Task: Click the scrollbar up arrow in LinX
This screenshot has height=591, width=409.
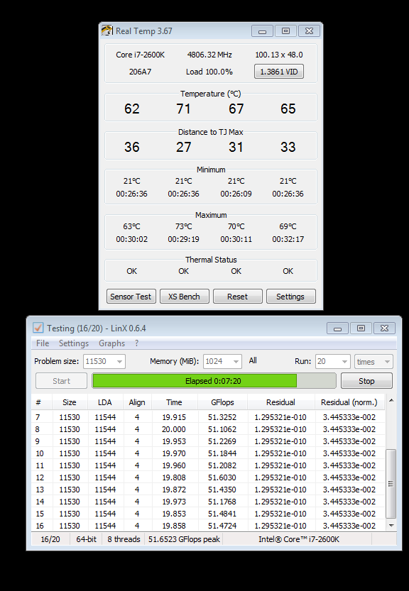Action: pyautogui.click(x=391, y=400)
